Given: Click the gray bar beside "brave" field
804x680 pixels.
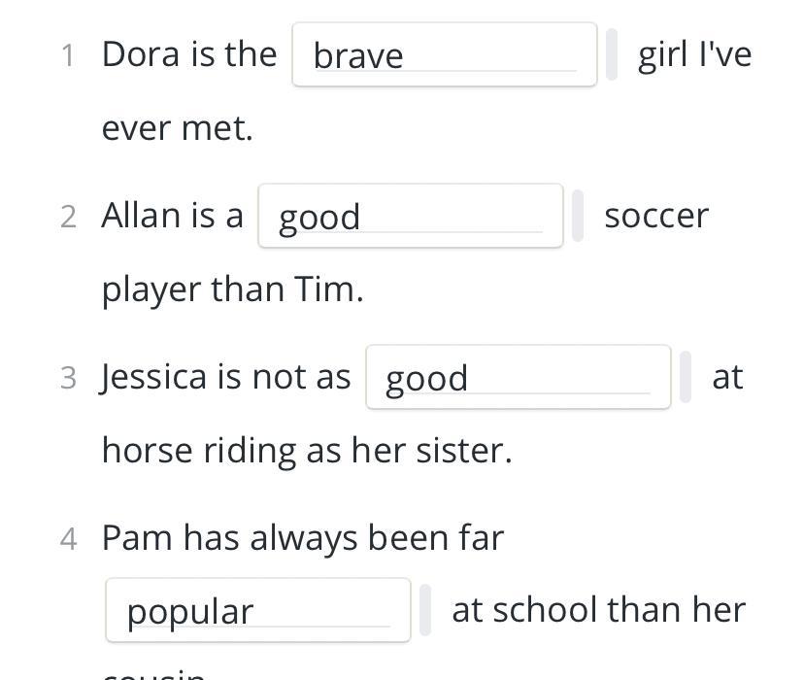Looking at the screenshot, I should click(612, 54).
